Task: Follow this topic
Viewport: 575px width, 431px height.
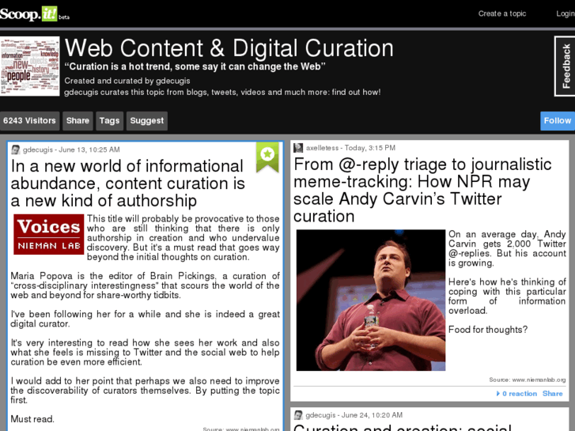Action: coord(558,121)
